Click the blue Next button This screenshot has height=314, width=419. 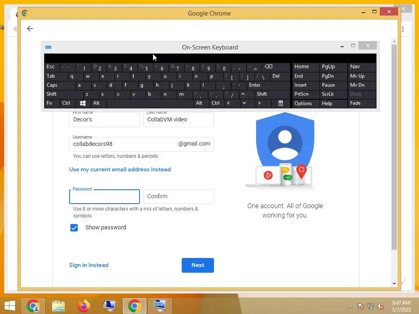pyautogui.click(x=198, y=265)
